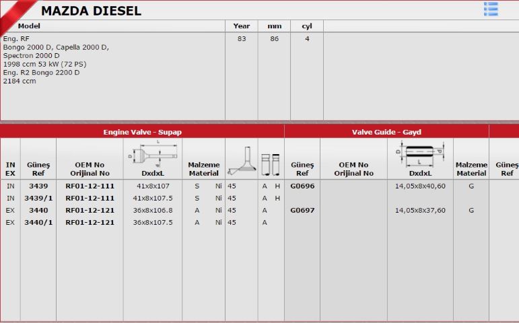Open Güneş ref 3440/1 exhaust valve entry
Image resolution: width=519 pixels, height=323 pixels.
38,222
